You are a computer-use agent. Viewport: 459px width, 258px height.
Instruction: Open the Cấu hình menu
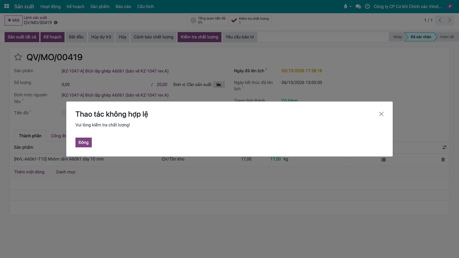click(145, 6)
